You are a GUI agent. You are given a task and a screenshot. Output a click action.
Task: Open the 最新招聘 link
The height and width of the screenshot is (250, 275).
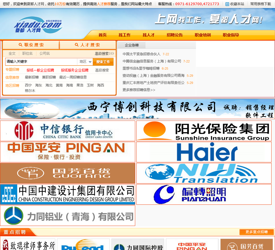pos(32,77)
